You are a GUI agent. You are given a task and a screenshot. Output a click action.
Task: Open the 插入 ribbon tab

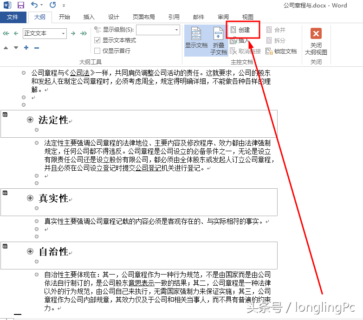coord(89,17)
